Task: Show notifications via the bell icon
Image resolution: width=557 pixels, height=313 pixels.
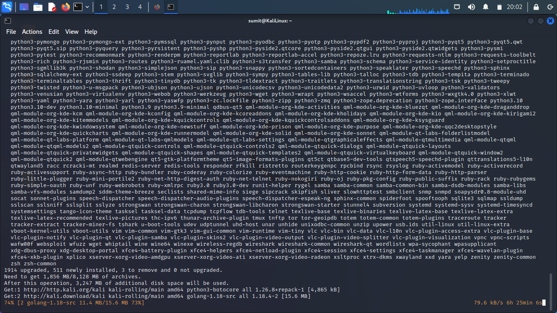Action: (x=486, y=7)
